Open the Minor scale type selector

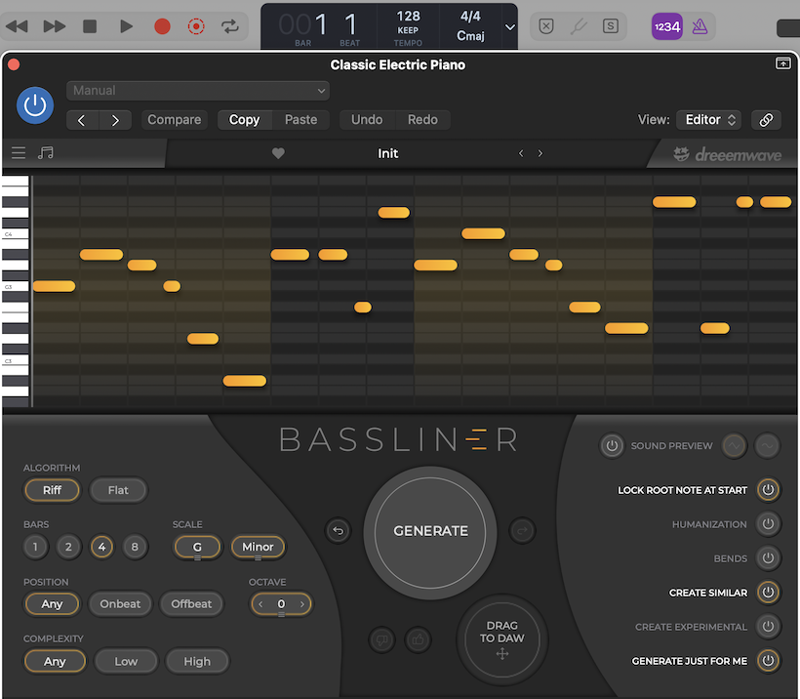click(x=259, y=547)
